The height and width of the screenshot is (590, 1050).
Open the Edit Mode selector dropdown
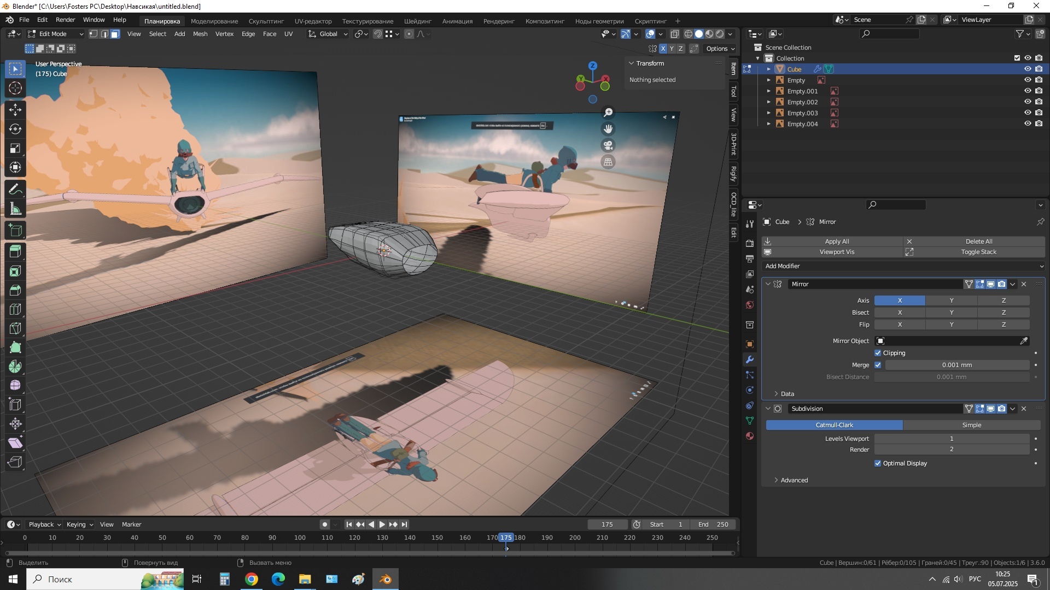(x=55, y=34)
